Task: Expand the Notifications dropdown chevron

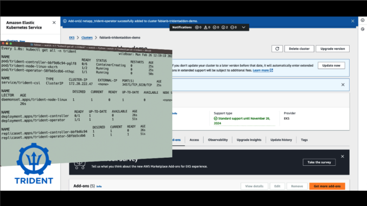Action: point(243,27)
